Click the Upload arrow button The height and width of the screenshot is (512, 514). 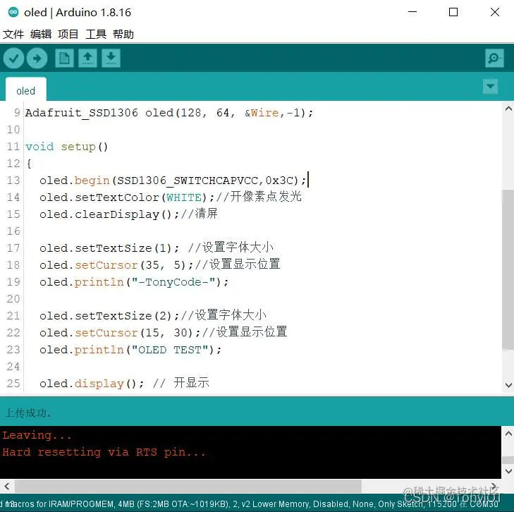click(x=37, y=59)
